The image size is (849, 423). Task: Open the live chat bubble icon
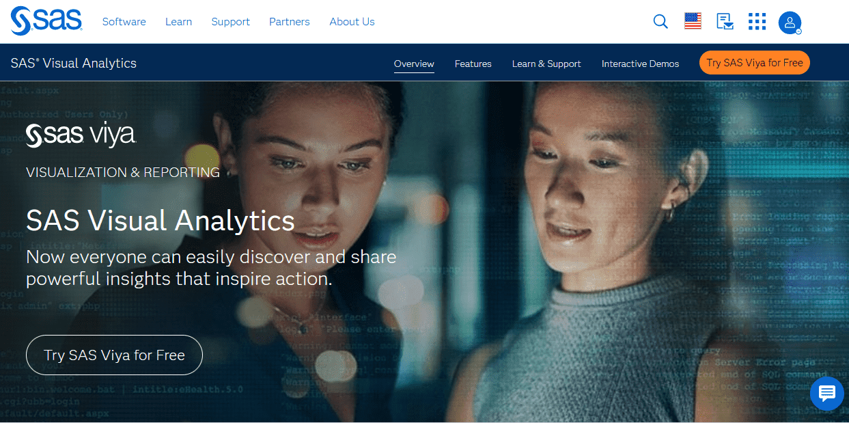click(826, 393)
